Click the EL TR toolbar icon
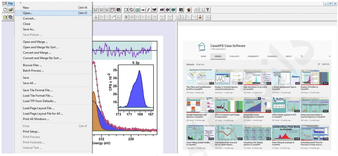The height and width of the screenshot is (156, 338). (189, 17)
